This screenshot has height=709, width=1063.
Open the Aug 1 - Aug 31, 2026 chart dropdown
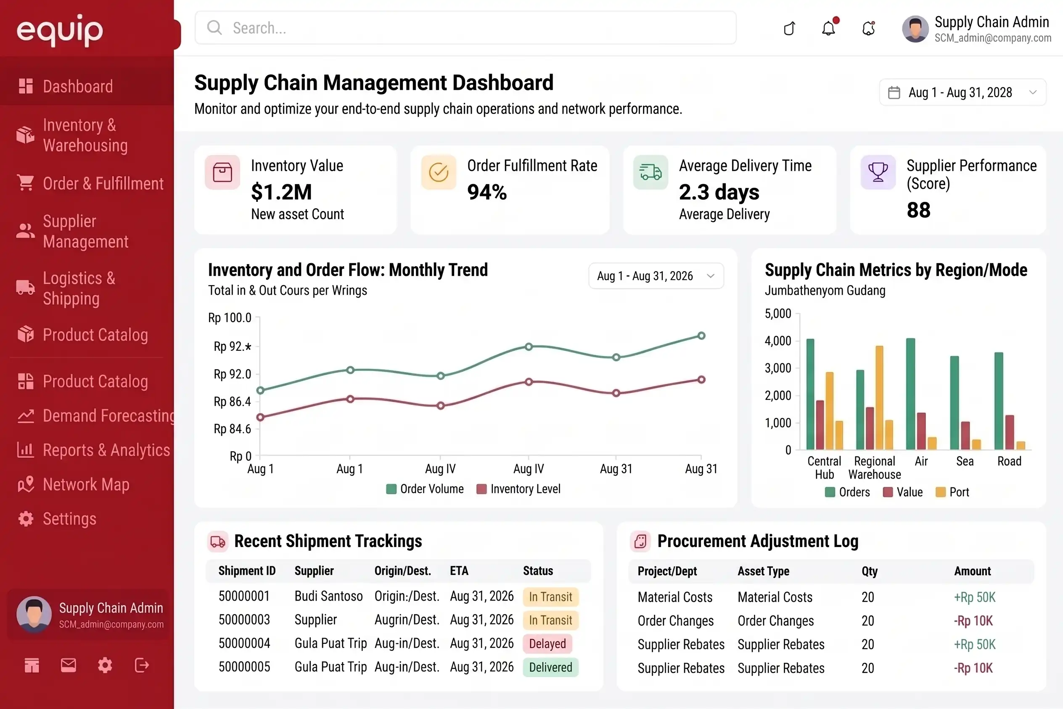click(x=656, y=276)
